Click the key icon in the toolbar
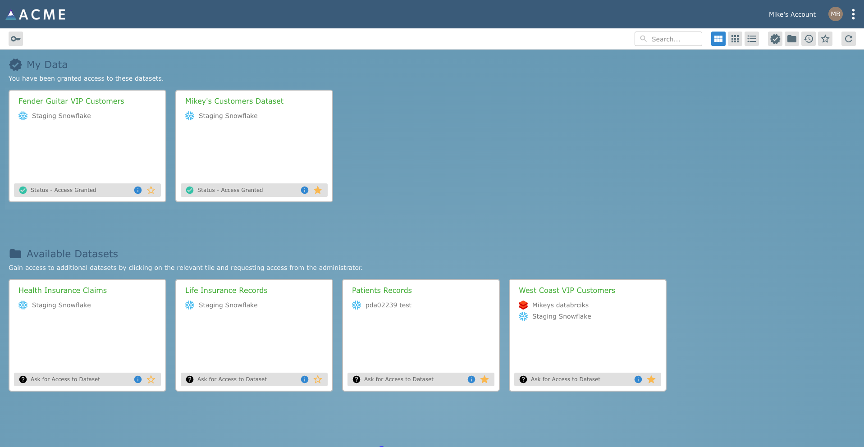The height and width of the screenshot is (447, 864). [x=16, y=39]
